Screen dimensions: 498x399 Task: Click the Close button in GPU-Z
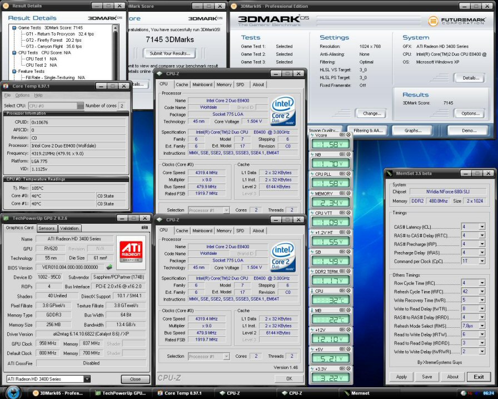click(135, 379)
